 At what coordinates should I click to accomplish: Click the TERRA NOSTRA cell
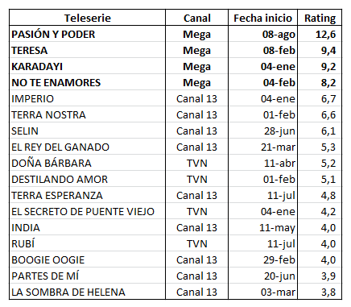click(88, 114)
